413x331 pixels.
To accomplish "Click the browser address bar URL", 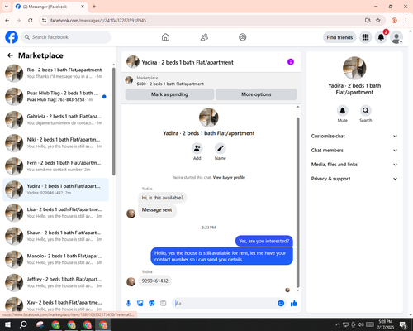I will (98, 21).
